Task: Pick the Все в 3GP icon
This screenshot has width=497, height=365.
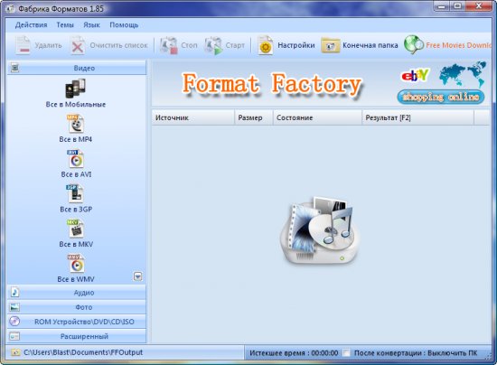Action: (75, 193)
